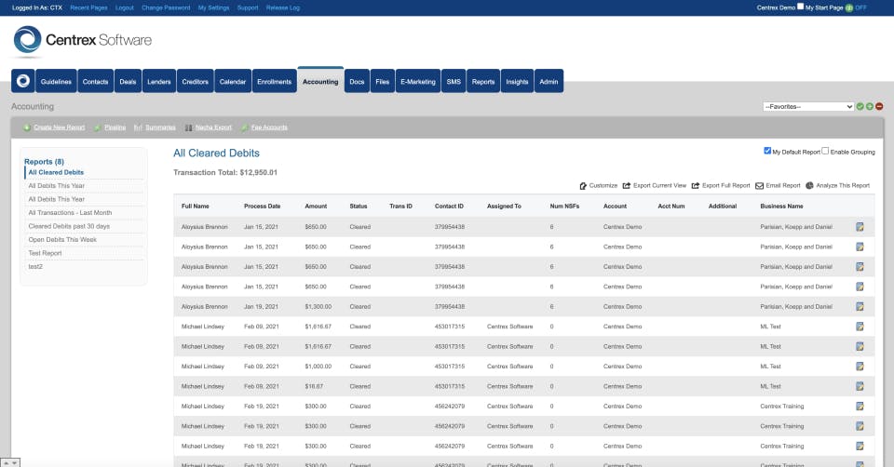
Task: Select the Test Report entry
Action: click(45, 253)
